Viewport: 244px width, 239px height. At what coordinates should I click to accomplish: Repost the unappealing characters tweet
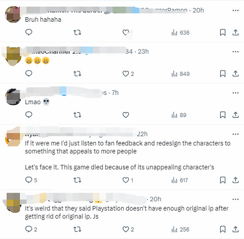point(77,180)
